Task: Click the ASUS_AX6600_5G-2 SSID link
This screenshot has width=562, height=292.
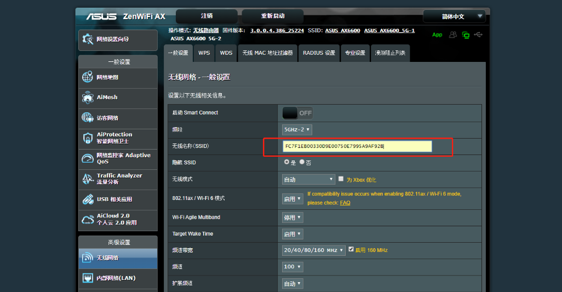Action: coord(196,38)
